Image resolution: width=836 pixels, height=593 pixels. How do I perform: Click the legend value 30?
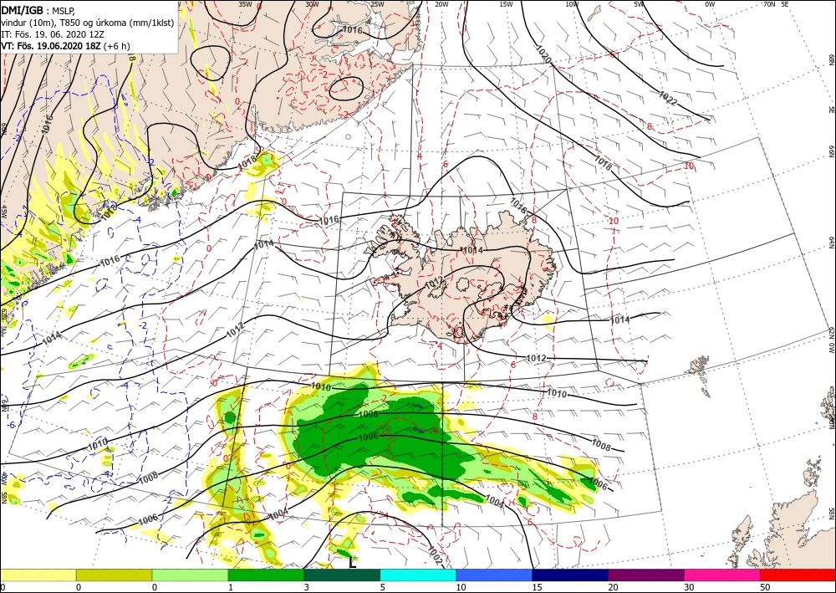[x=689, y=587]
